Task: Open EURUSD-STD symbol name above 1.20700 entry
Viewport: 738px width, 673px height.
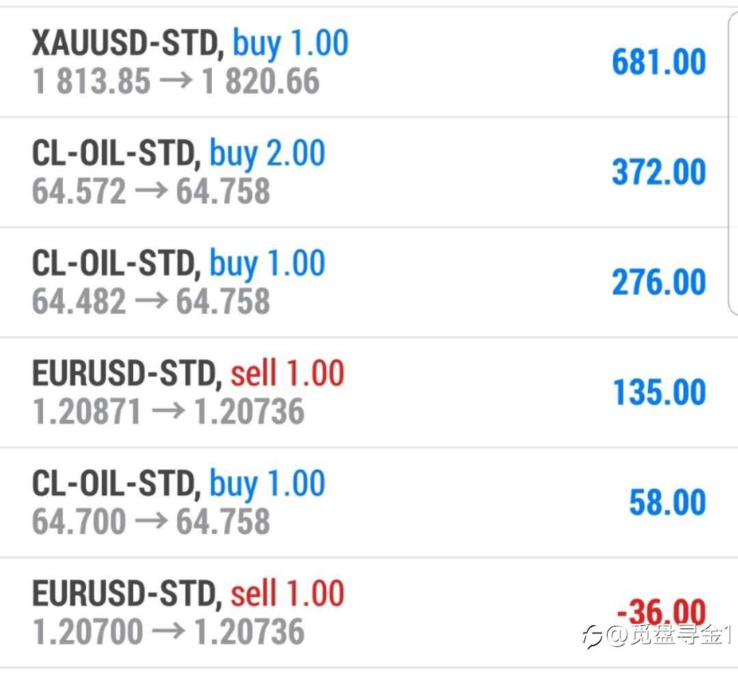Action: pyautogui.click(x=126, y=594)
